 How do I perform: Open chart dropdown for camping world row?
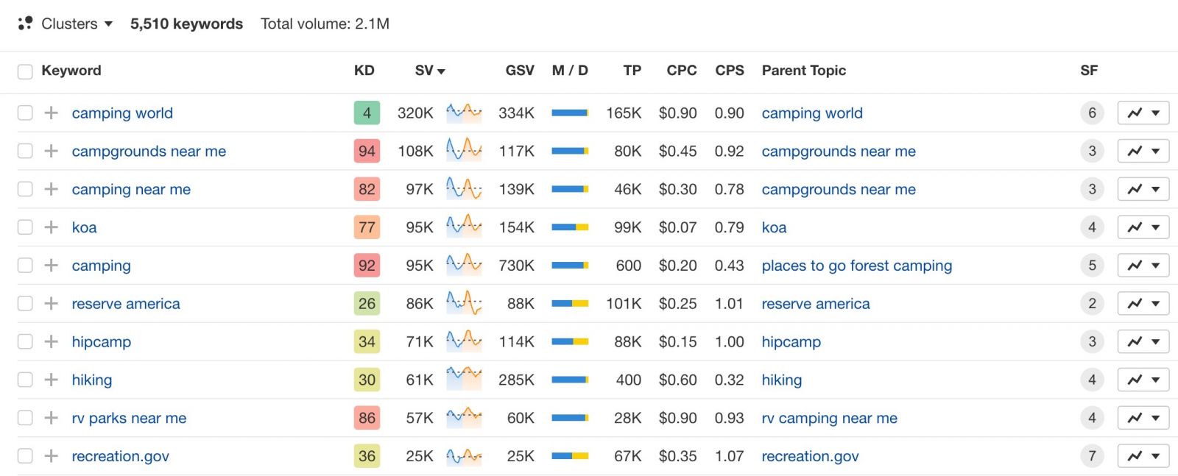pyautogui.click(x=1143, y=113)
